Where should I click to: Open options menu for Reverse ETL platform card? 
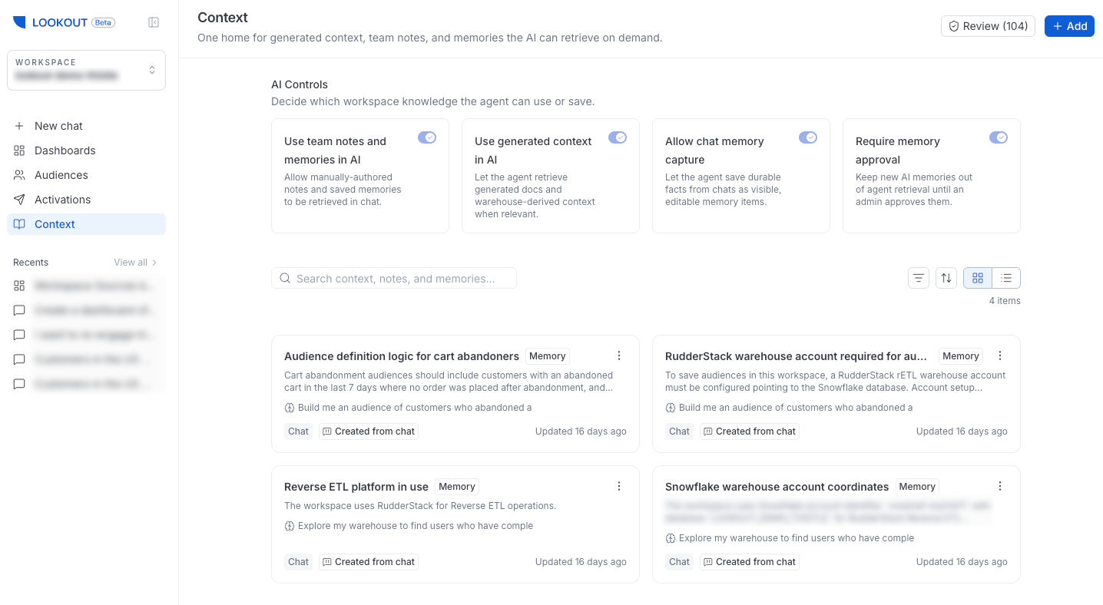click(619, 486)
